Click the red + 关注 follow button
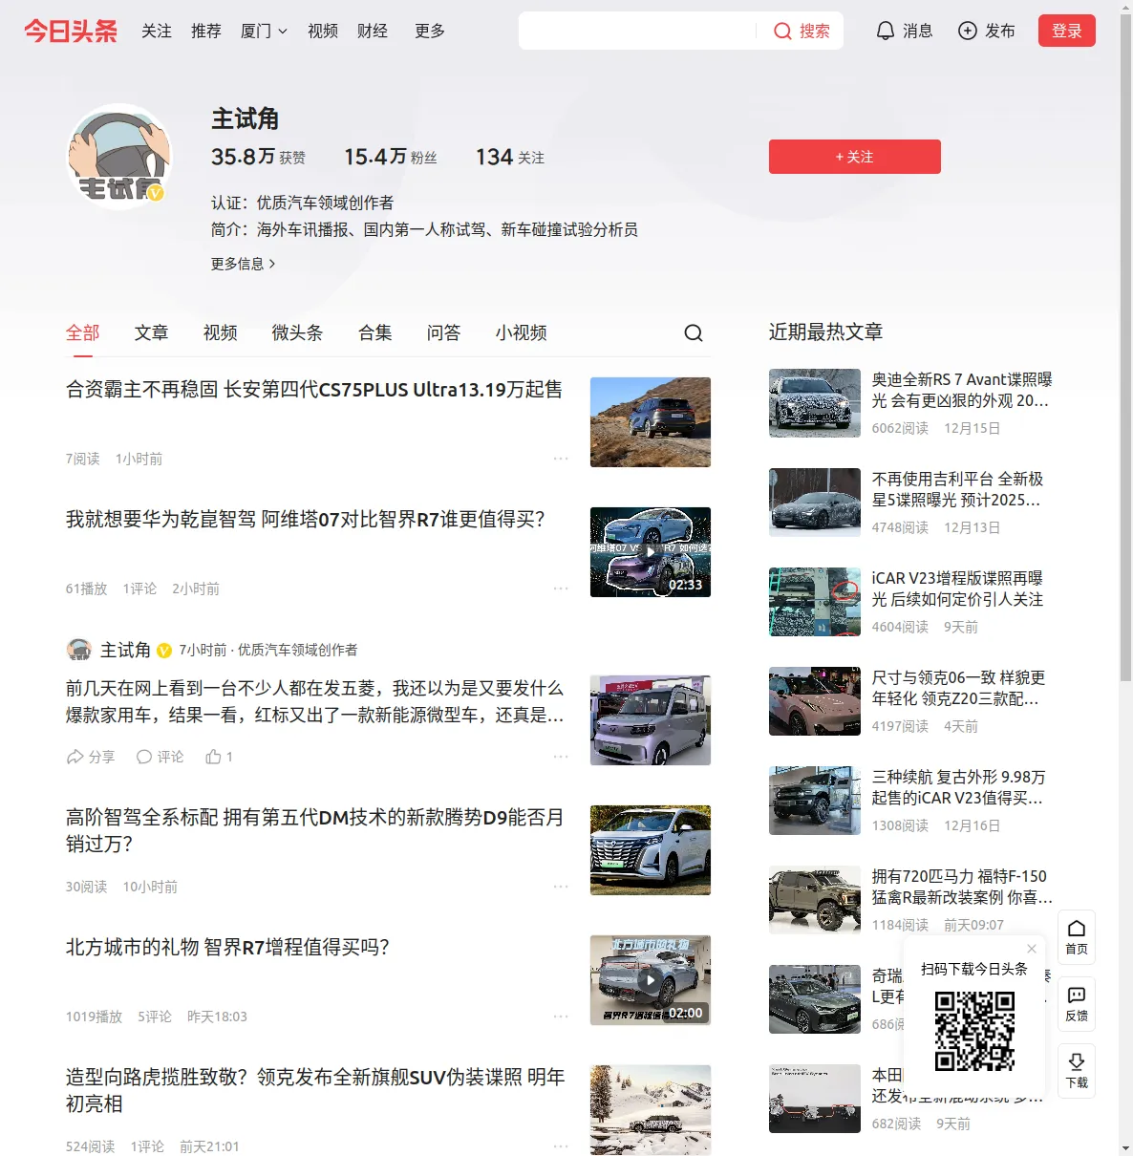The height and width of the screenshot is (1156, 1133). pos(855,157)
